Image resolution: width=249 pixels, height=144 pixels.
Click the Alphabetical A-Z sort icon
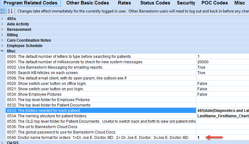click(x=10, y=11)
